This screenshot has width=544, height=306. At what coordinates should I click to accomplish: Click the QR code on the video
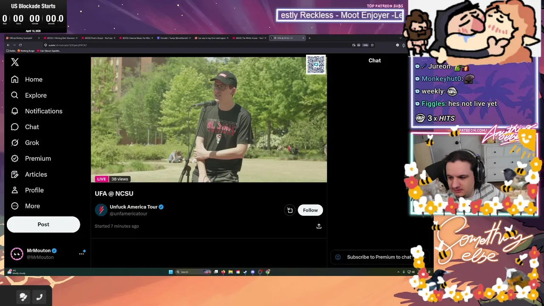click(316, 65)
